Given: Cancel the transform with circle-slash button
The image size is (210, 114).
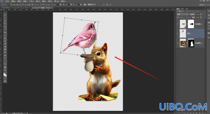Looking at the screenshot, I should point(107,5).
